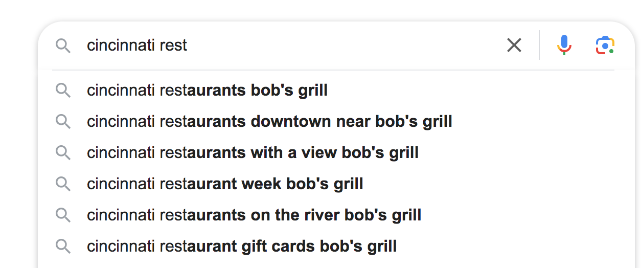Open search by image camera icon
This screenshot has height=268, width=641.
[605, 46]
